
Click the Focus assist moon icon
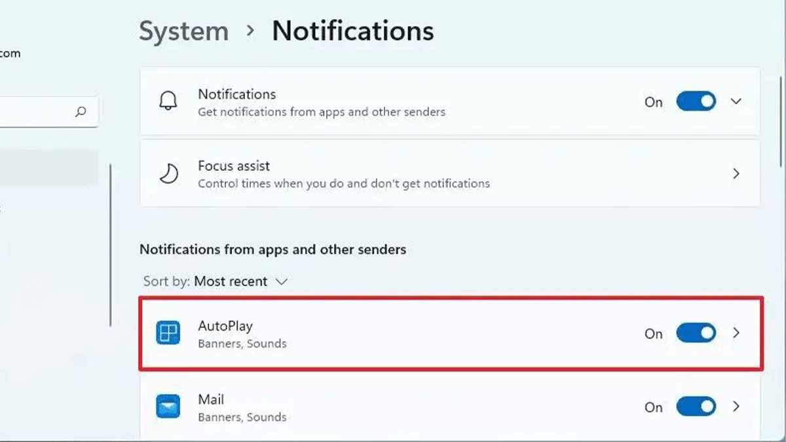click(169, 174)
